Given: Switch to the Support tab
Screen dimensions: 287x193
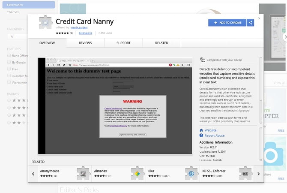Looking at the screenshot, I should pos(123,43).
